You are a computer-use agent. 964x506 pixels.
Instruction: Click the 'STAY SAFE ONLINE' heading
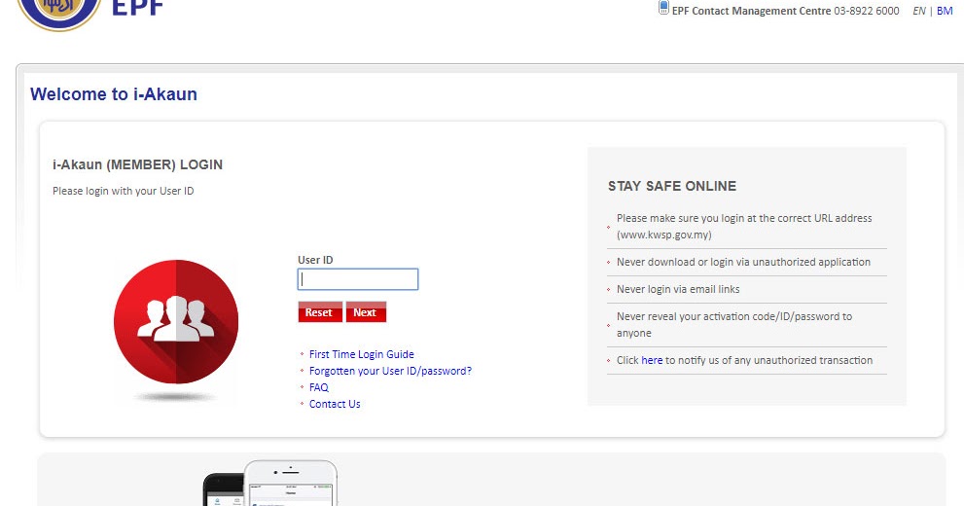click(672, 186)
